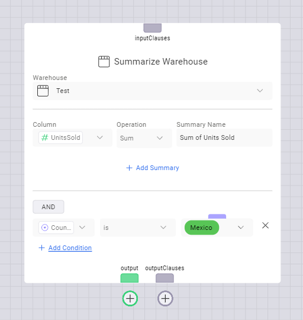Toggle the AND logic button
Viewport: 303px width, 320px height.
(49, 207)
